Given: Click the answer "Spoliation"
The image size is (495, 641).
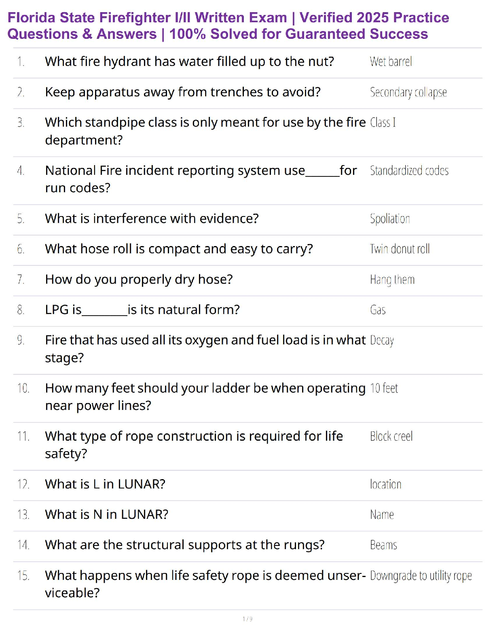Looking at the screenshot, I should tap(389, 219).
